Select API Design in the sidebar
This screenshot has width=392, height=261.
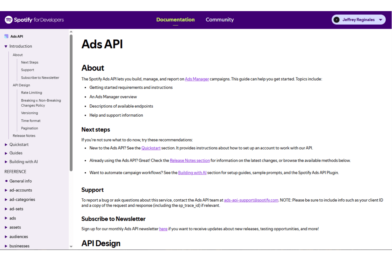pos(21,85)
